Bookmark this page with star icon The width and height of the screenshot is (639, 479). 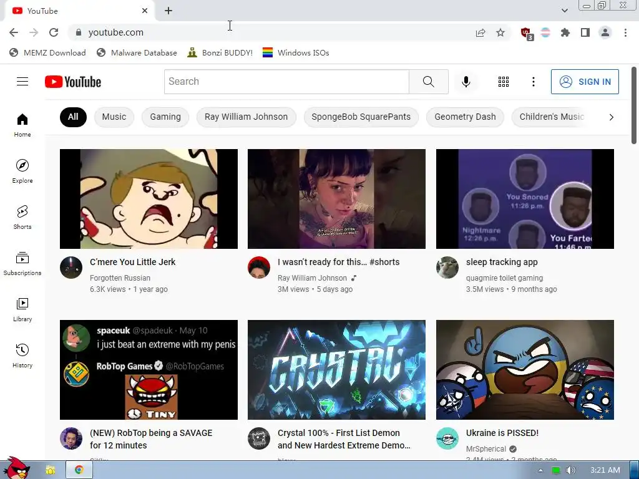tap(500, 32)
